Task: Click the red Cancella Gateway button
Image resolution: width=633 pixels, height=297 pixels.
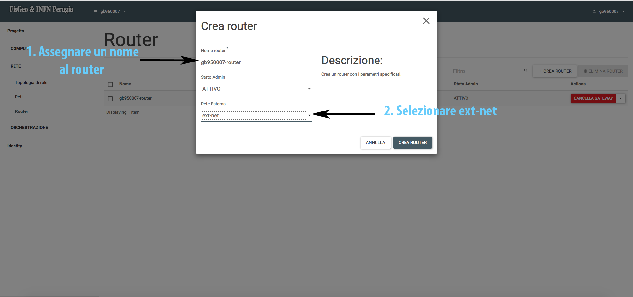Action: (593, 98)
